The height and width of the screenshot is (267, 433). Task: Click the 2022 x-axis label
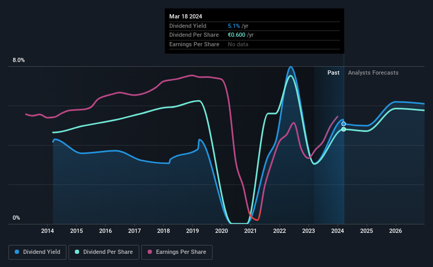[x=280, y=231]
